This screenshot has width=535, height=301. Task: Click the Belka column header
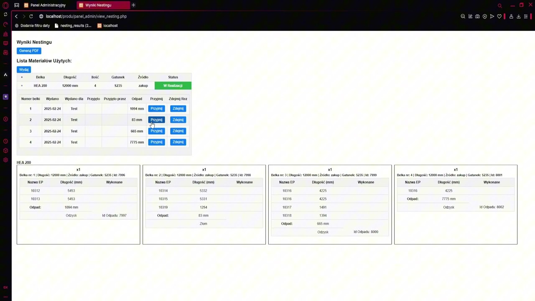(x=40, y=77)
